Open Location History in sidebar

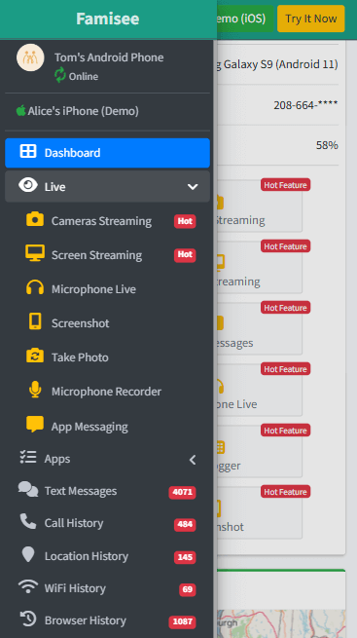[107, 556]
